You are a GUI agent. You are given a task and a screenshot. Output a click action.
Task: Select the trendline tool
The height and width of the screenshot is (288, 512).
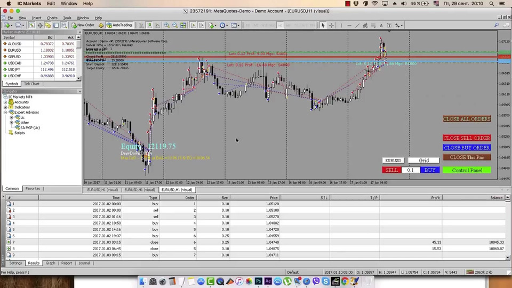tap(357, 25)
